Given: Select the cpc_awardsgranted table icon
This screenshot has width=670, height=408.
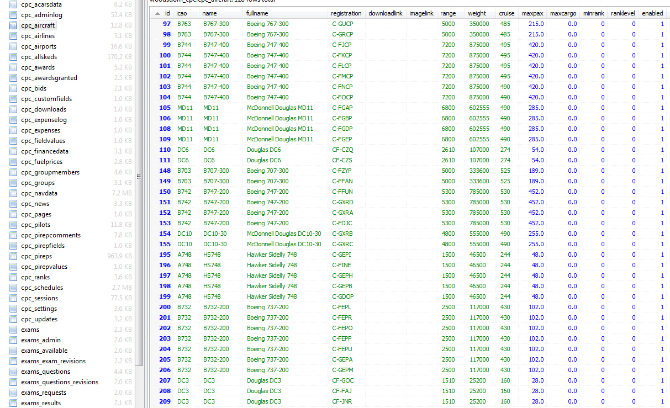Looking at the screenshot, I should click(14, 78).
